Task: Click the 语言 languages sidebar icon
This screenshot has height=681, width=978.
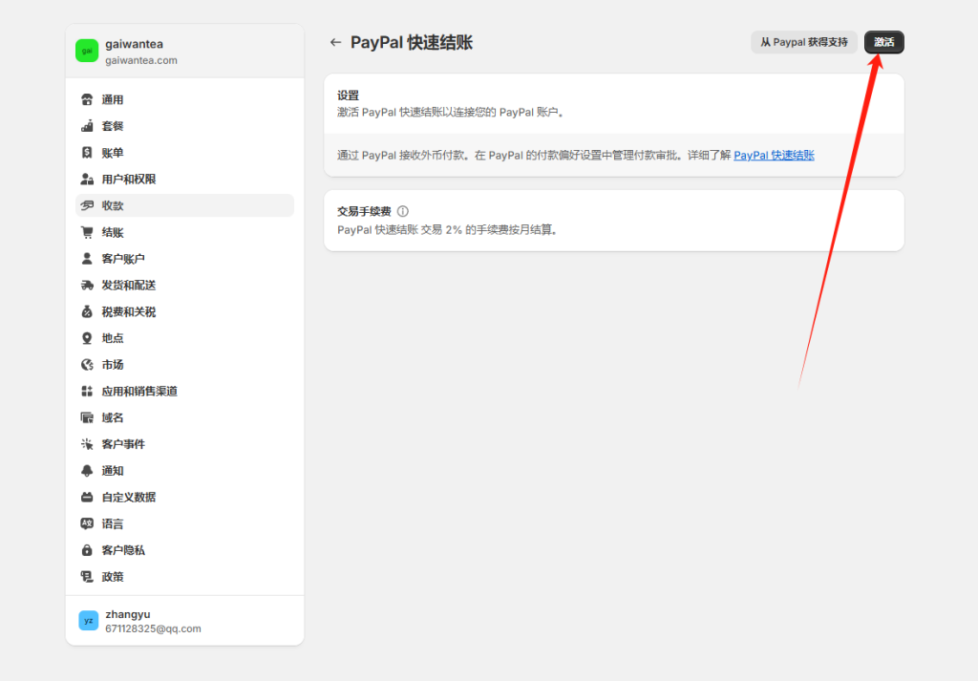Action: (x=86, y=522)
